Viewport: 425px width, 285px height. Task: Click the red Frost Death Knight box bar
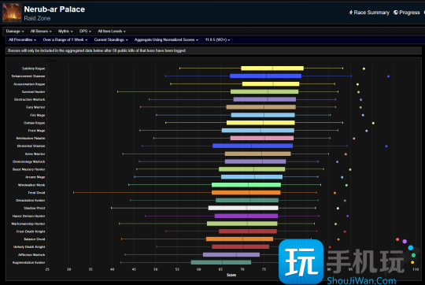tap(248, 231)
